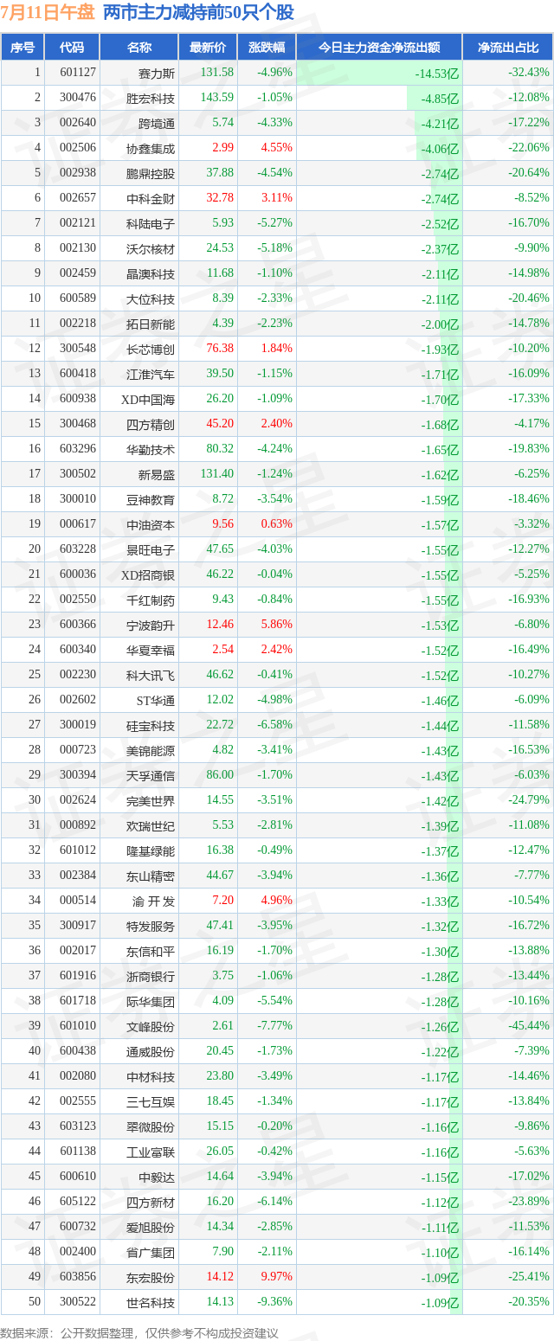Image resolution: width=554 pixels, height=1341 pixels.
Task: Click the 数据来源 disclaimer footer text
Action: tap(140, 1331)
